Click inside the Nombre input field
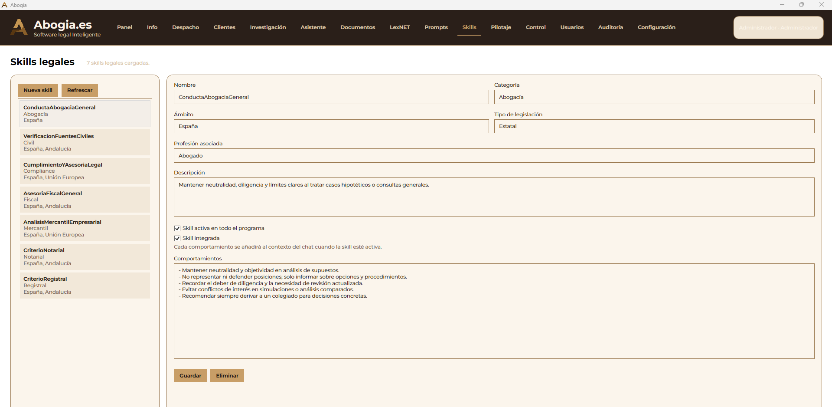Screen dimensions: 832x407 [331, 97]
